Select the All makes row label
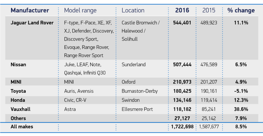The width and height of the screenshot is (263, 136). coord(22,127)
